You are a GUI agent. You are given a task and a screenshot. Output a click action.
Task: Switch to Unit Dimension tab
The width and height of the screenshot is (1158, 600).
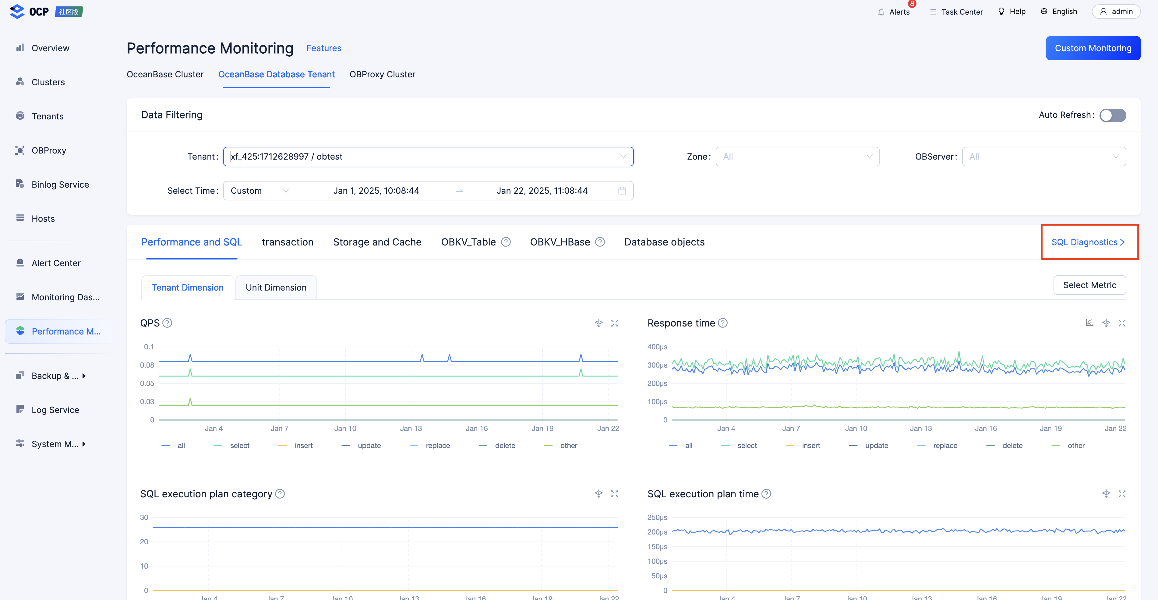[x=276, y=287]
